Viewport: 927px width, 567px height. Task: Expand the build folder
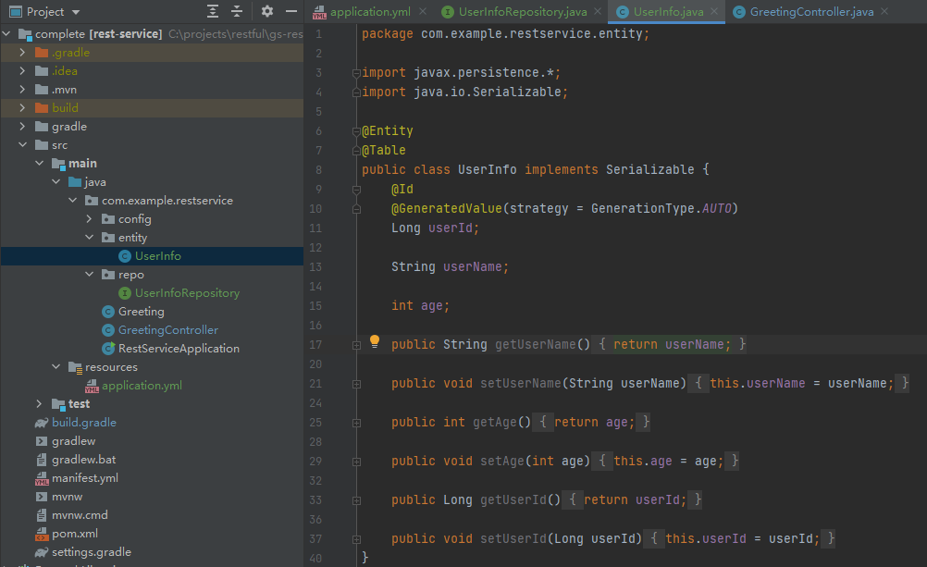coord(22,107)
